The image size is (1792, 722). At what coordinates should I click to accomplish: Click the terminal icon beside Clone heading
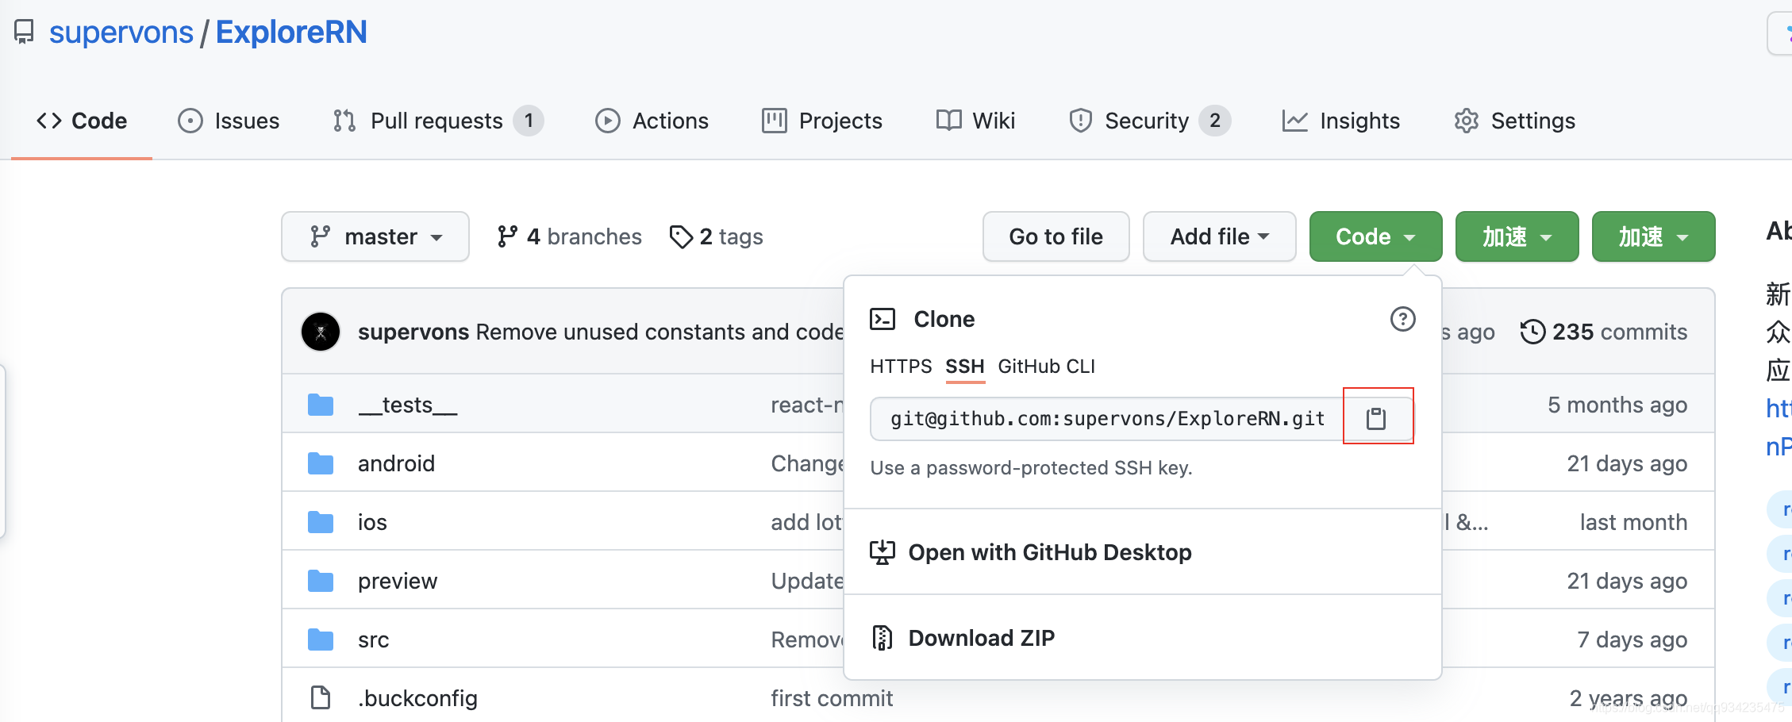click(x=883, y=319)
